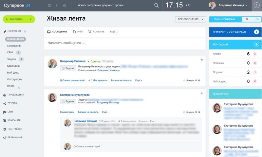Click Ответить in Владимир's comment
262x157 pixels.
tap(143, 121)
